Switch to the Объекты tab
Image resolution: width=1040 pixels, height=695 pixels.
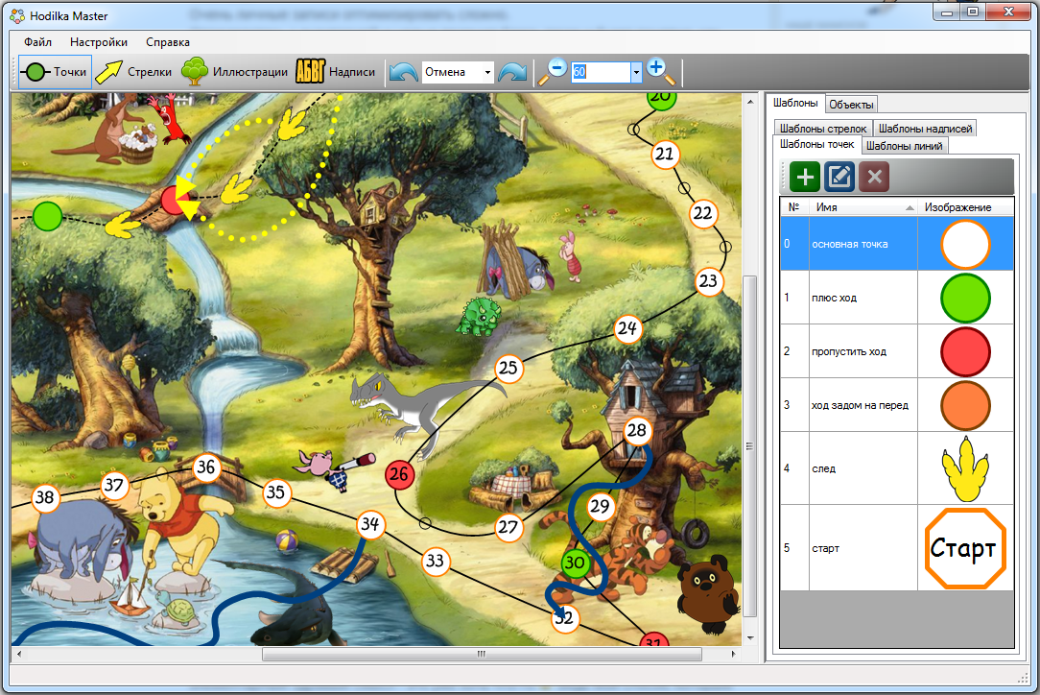[851, 105]
